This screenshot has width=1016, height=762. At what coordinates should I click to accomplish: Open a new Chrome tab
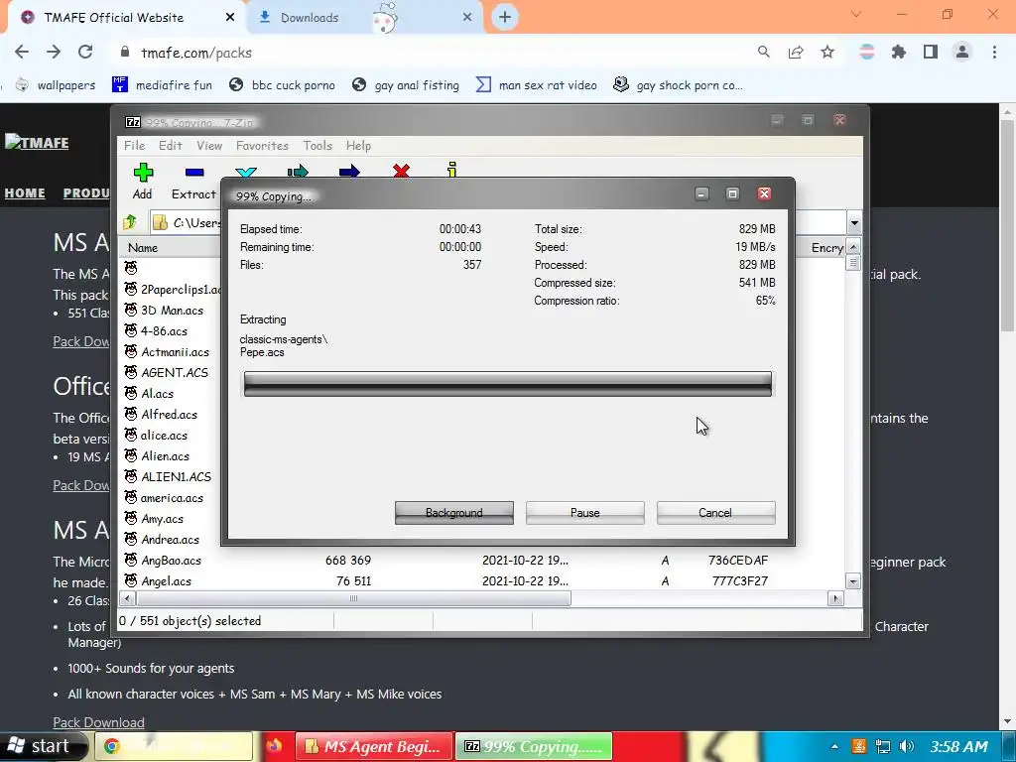[x=505, y=17]
